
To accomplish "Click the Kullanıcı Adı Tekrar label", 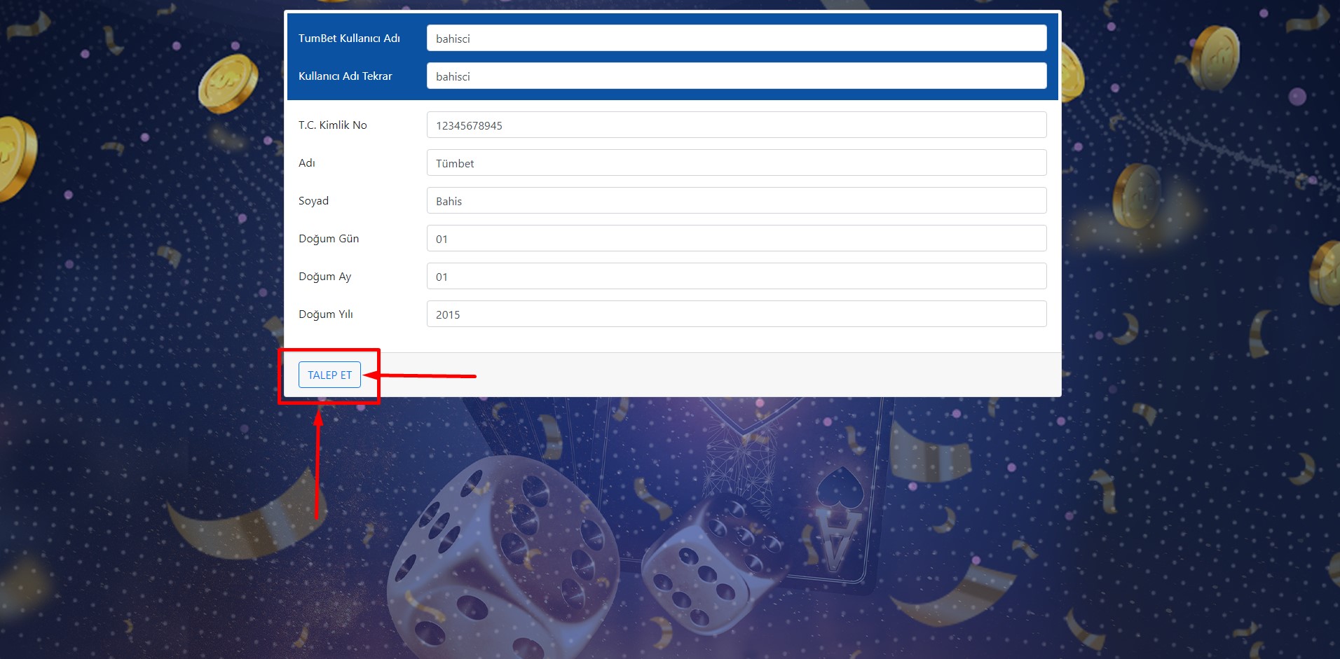I will [345, 76].
